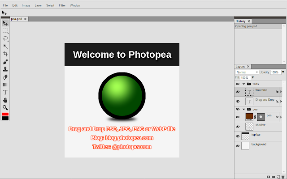Image resolution: width=287 pixels, height=179 pixels.
Task: Select the Eraser tool
Action: (x=5, y=77)
